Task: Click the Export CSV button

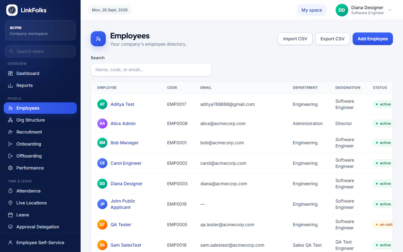Action: 332,39
